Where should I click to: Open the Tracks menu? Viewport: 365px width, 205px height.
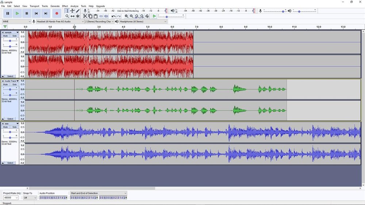point(45,6)
